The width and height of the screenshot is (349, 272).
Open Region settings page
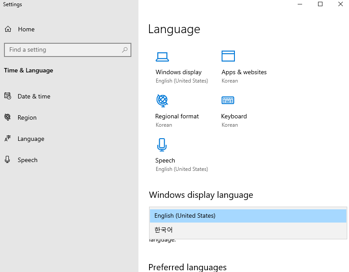(27, 117)
